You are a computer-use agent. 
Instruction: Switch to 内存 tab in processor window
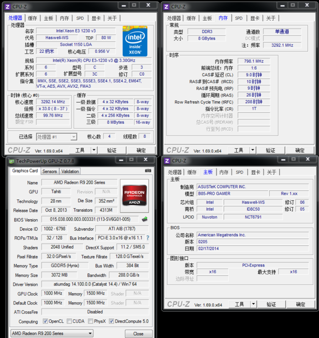click(64, 18)
